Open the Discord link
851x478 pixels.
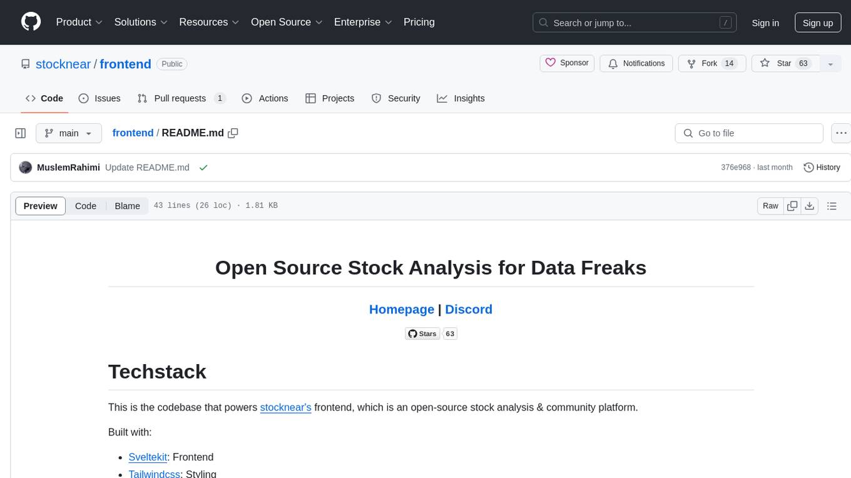click(469, 309)
